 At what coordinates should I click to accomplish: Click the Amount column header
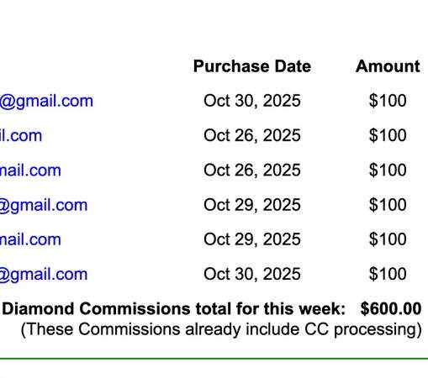point(388,66)
